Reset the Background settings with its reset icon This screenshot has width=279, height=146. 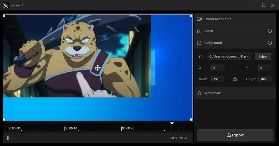pyautogui.click(x=270, y=43)
